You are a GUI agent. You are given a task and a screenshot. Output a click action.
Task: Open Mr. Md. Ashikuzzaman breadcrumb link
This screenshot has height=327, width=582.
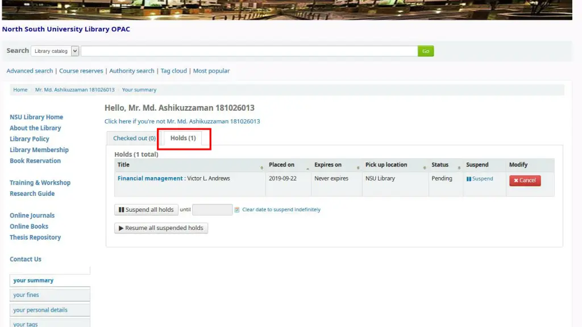click(74, 90)
